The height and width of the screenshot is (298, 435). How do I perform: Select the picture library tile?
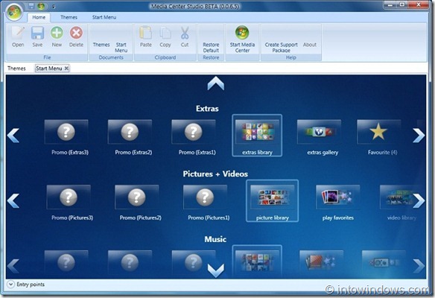[x=273, y=201]
